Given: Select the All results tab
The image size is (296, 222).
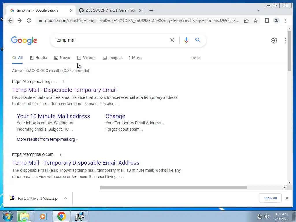Looking at the screenshot, I should click(17, 58).
